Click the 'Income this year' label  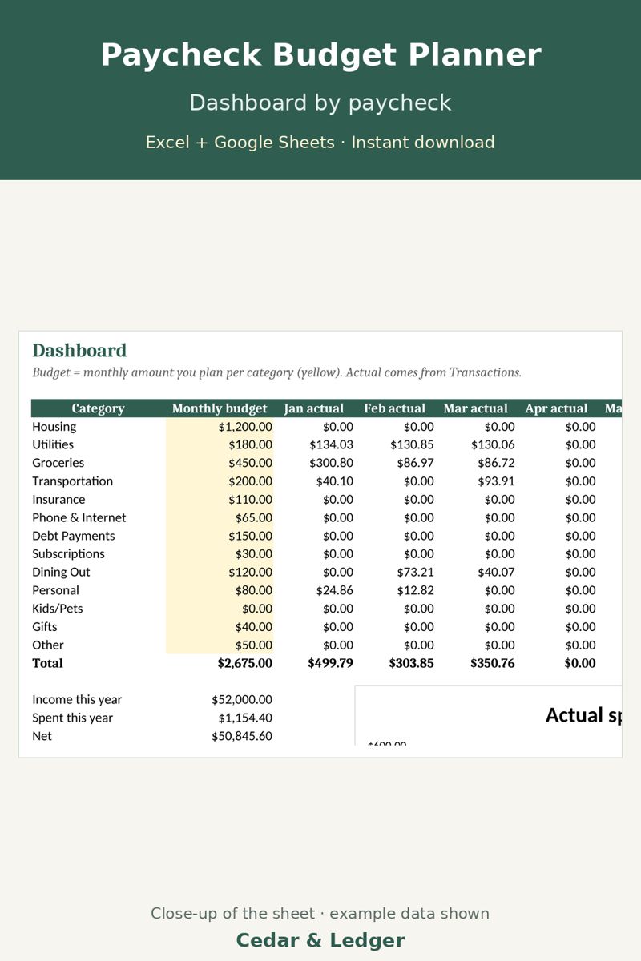click(x=77, y=700)
